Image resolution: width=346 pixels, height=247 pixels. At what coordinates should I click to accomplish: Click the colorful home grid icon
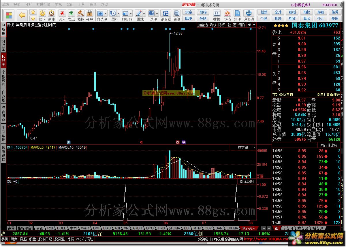click(9, 15)
